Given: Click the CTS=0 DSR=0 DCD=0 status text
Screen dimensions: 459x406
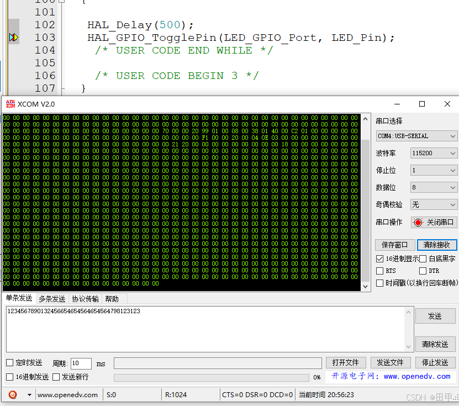Looking at the screenshot, I should (257, 395).
